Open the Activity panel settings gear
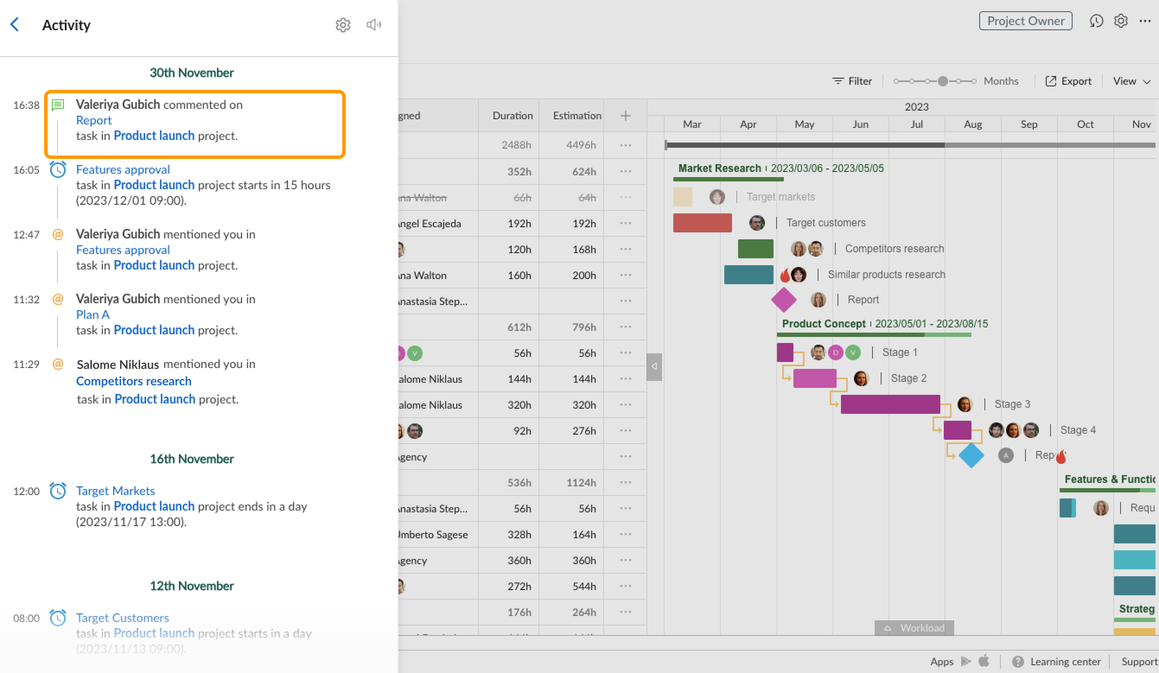This screenshot has height=673, width=1159. tap(343, 25)
